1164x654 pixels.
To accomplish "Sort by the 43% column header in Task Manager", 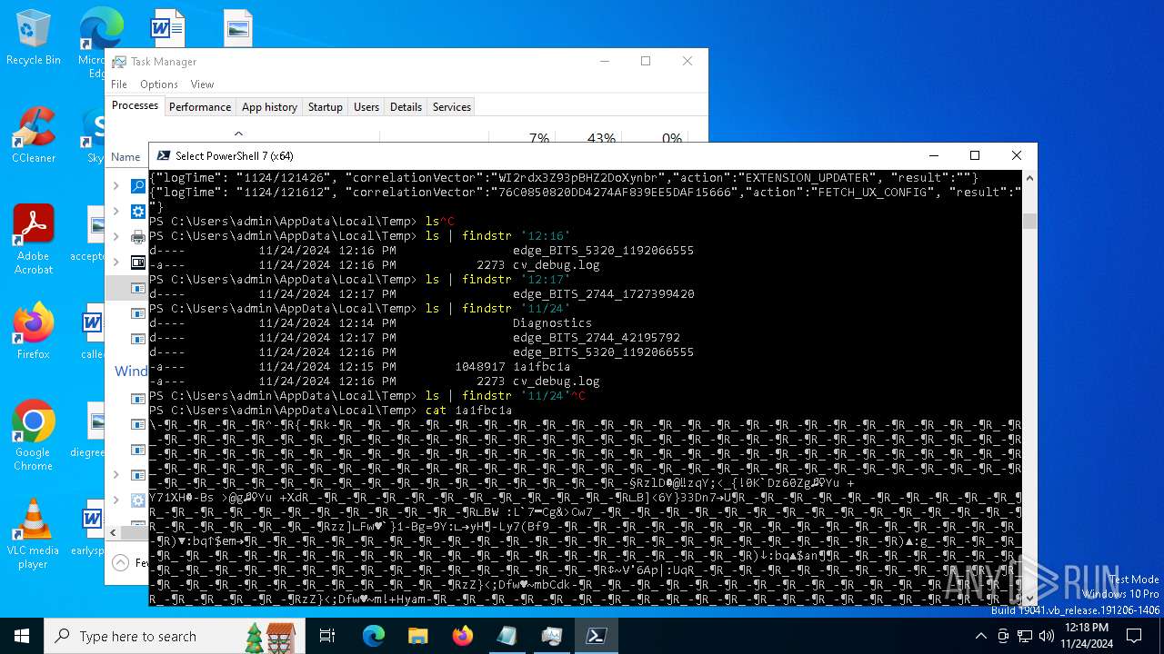I will coord(601,138).
